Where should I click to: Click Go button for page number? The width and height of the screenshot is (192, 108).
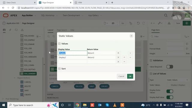click(x=123, y=23)
